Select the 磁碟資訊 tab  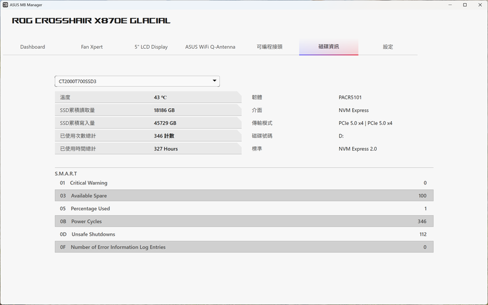click(x=328, y=47)
